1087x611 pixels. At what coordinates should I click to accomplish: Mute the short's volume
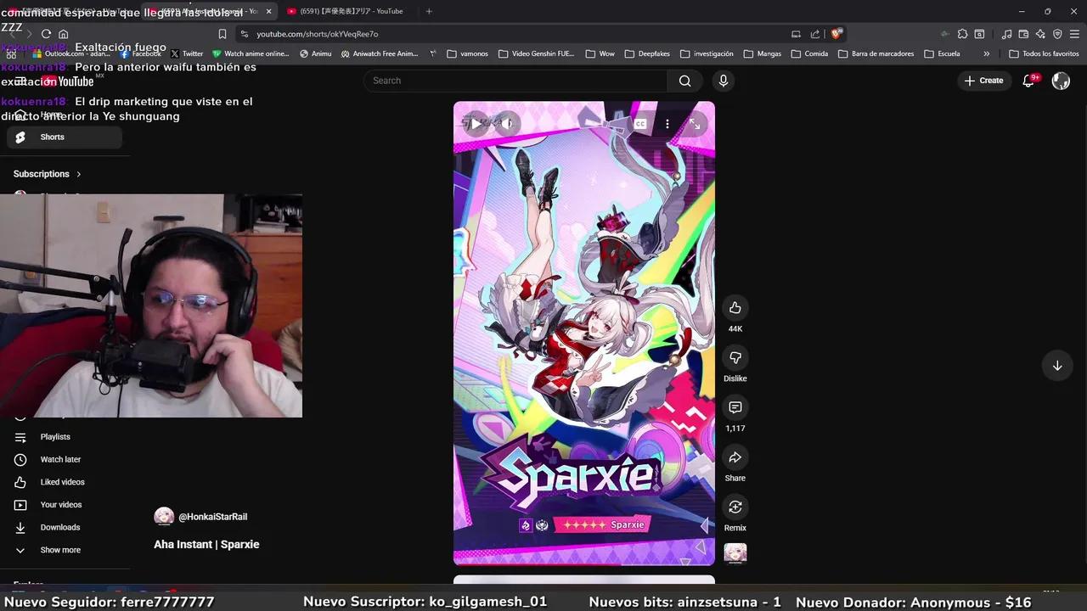(x=508, y=124)
